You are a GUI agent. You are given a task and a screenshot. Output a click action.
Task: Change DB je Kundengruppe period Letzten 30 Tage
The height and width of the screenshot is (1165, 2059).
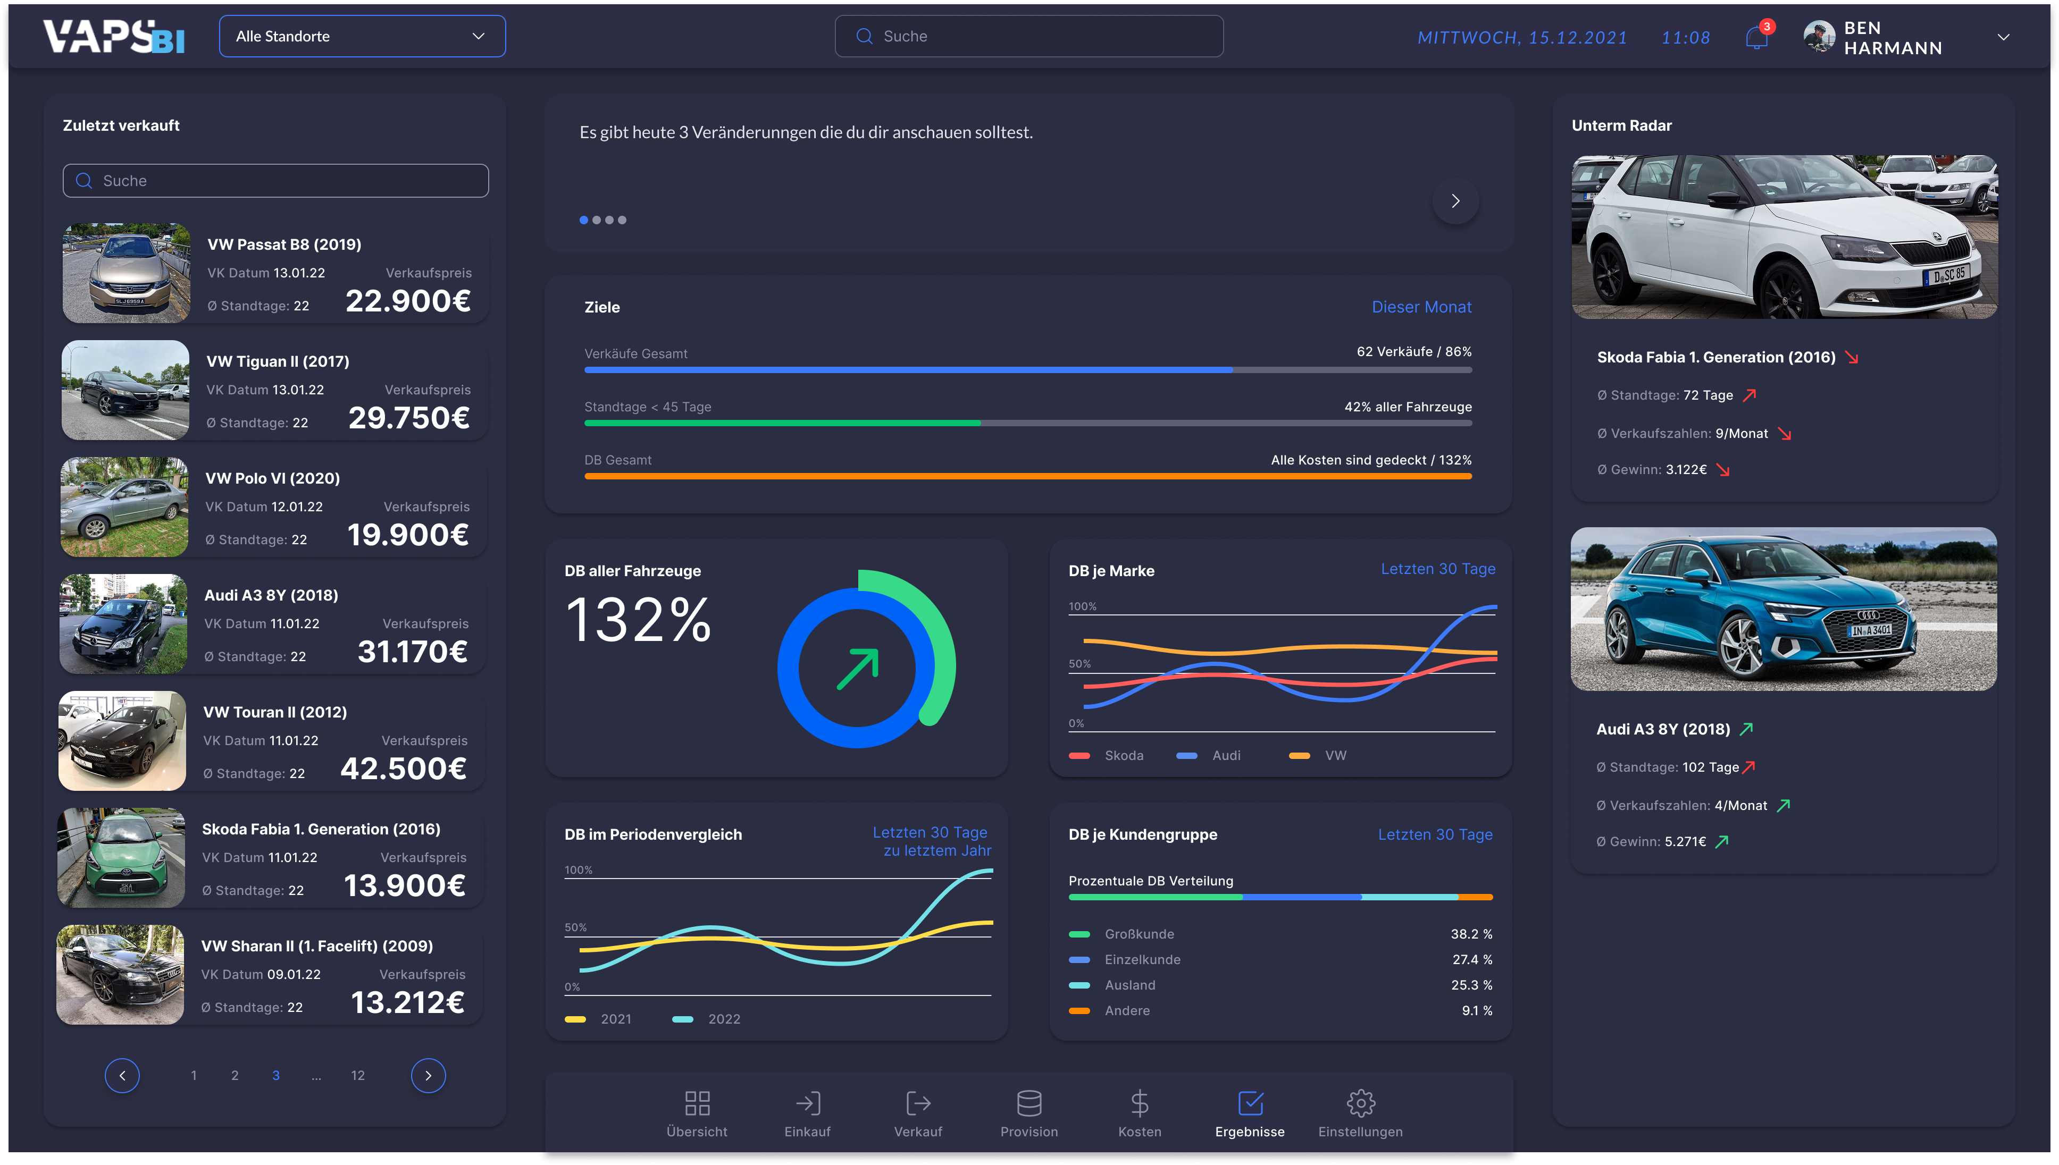pos(1435,834)
